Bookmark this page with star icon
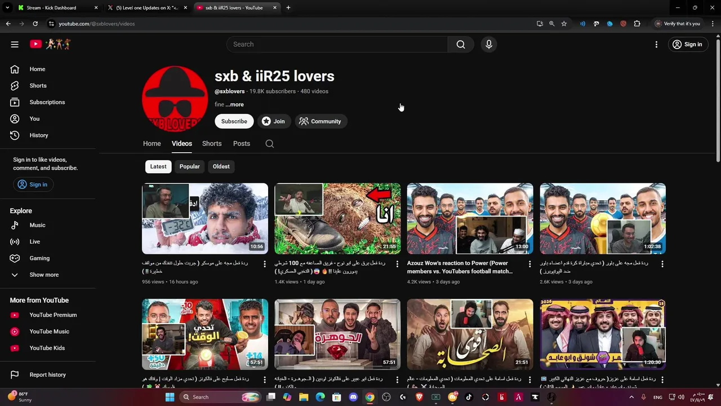721x406 pixels. coord(564,24)
